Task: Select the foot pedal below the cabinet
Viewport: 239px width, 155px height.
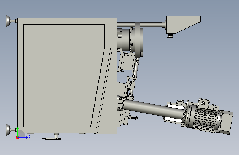Action: [51, 138]
